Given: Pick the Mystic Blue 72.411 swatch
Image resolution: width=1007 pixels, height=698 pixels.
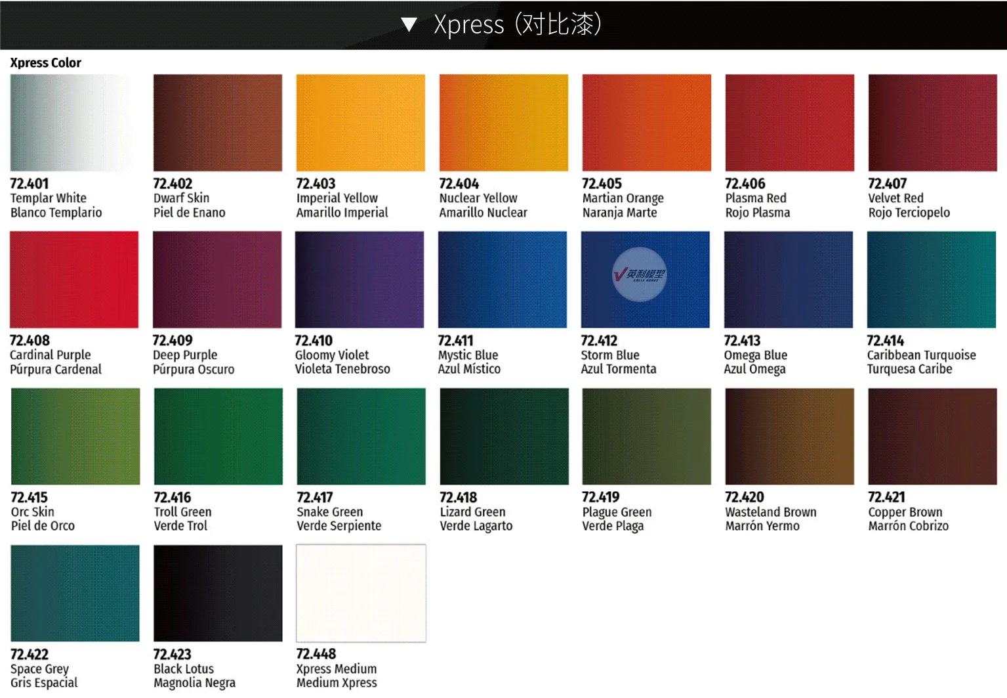Looking at the screenshot, I should point(503,280).
